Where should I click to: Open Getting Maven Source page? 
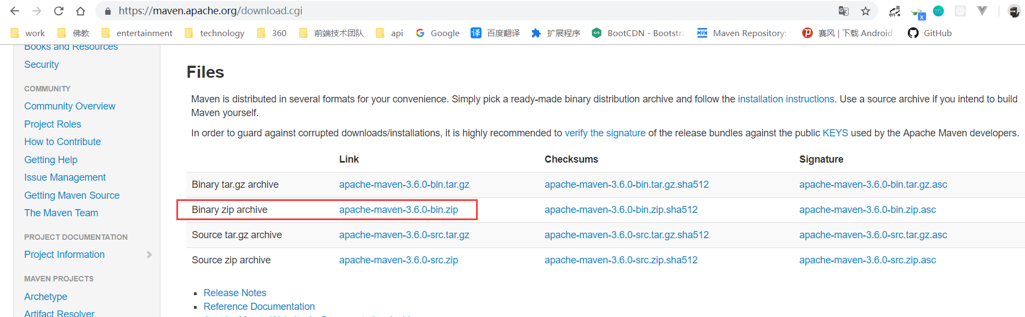pos(72,195)
